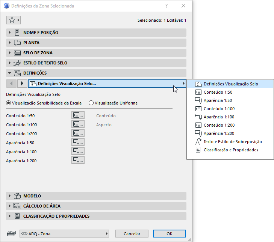Choose Aparência 1:50 from popup menu
Image resolution: width=274 pixels, height=242 pixels.
click(230, 100)
